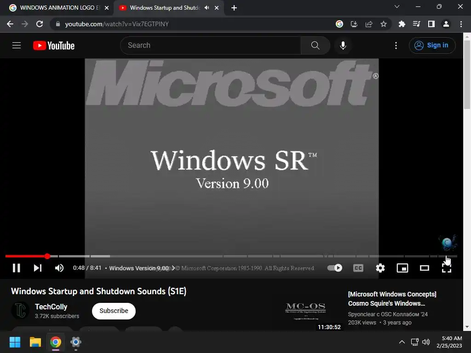
Task: Open the Windows Start menu
Action: click(15, 342)
